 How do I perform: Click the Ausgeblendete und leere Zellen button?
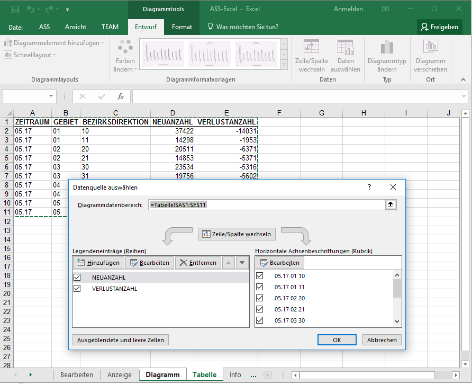tap(121, 340)
